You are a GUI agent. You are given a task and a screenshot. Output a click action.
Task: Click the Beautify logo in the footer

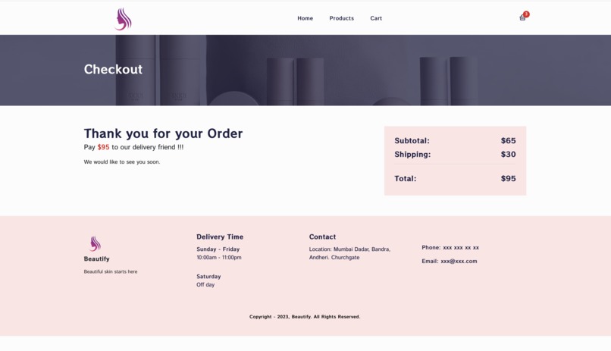click(95, 243)
